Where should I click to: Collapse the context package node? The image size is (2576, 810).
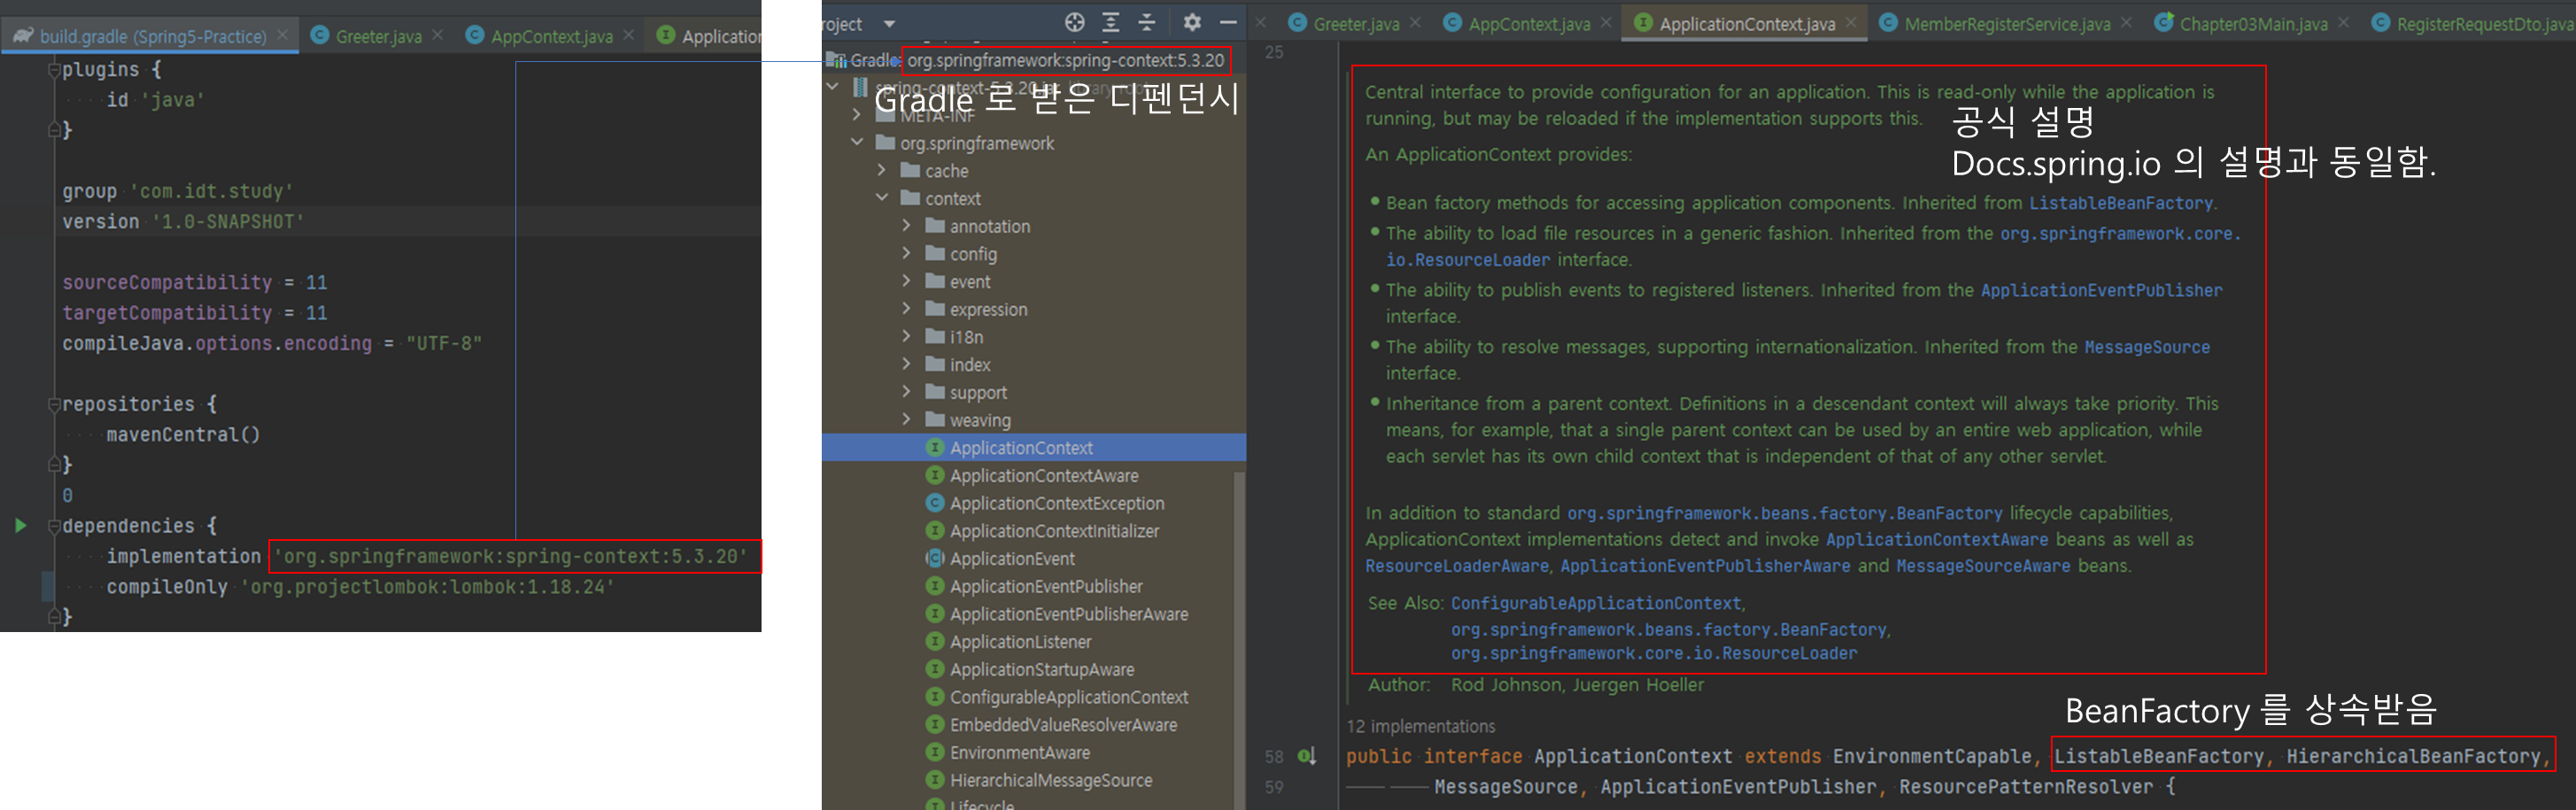881,198
